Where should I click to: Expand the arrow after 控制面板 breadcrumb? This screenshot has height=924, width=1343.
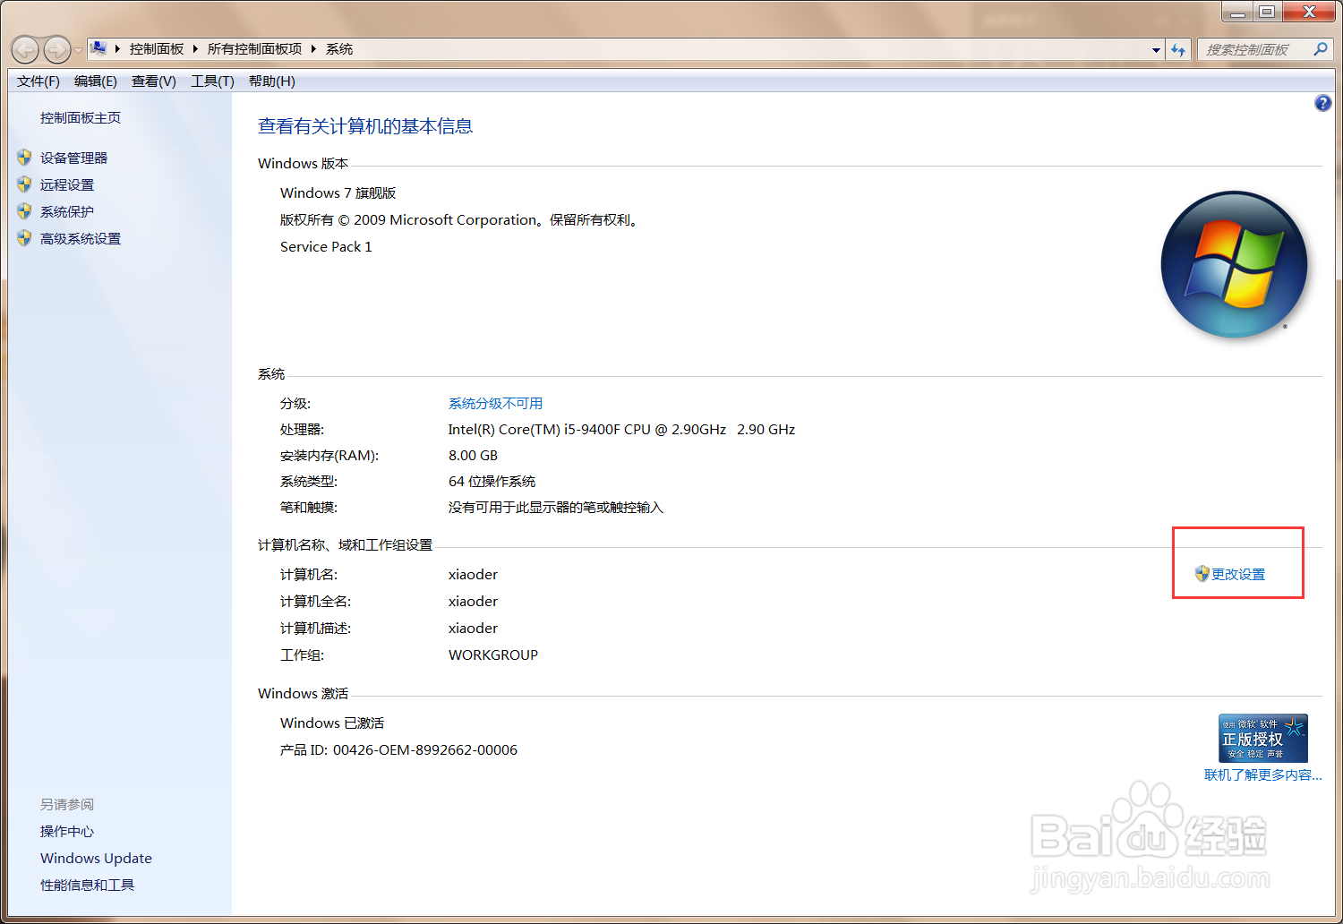(x=195, y=49)
